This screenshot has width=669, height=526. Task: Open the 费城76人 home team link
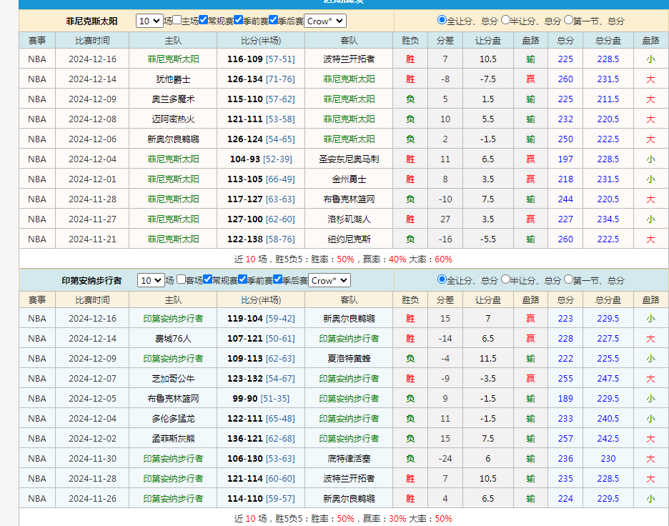174,338
